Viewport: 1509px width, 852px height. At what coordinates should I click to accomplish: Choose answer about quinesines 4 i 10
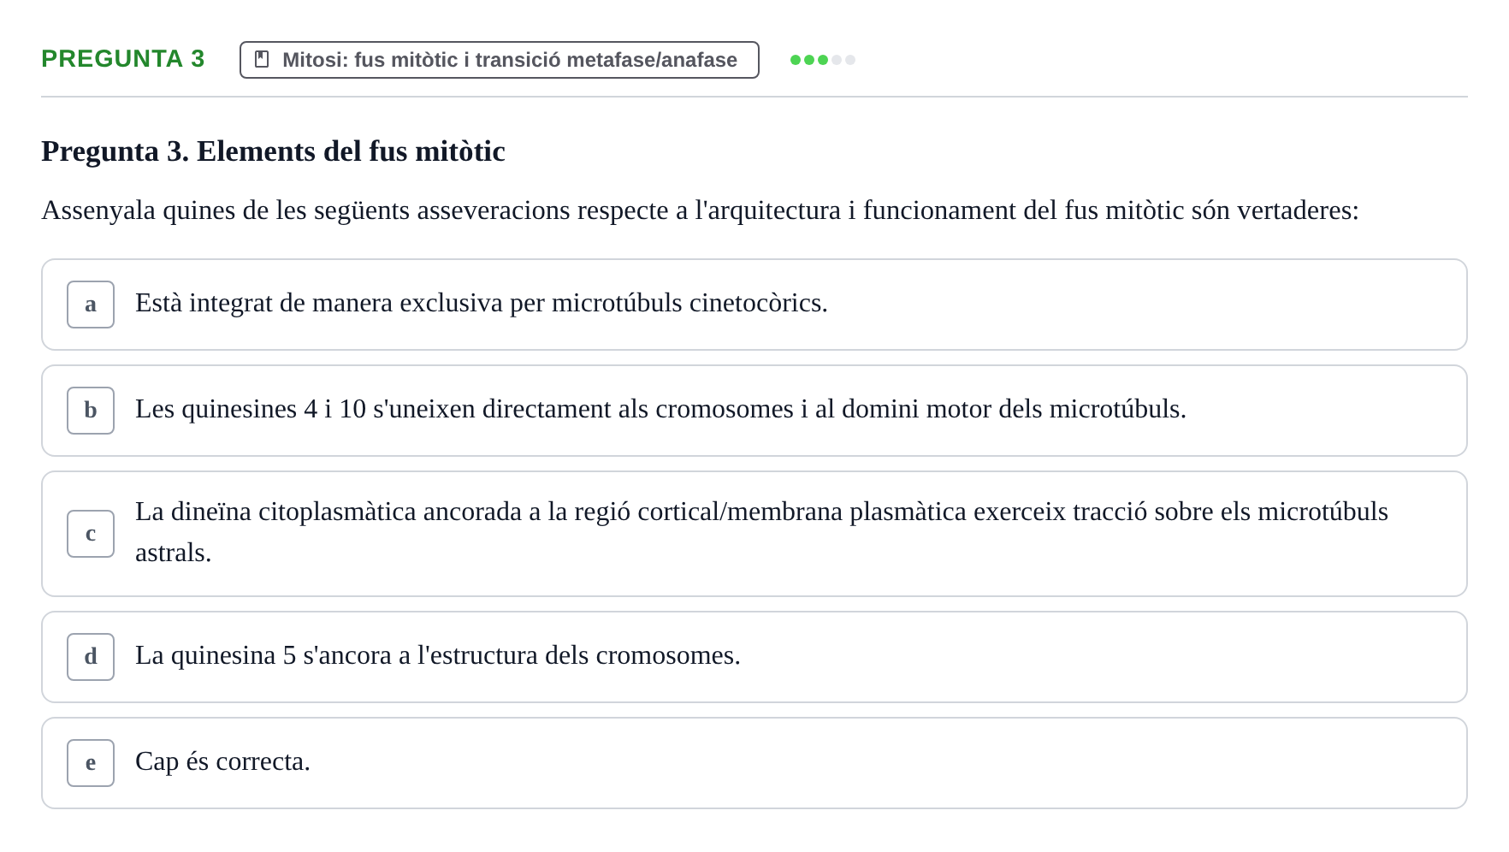point(754,411)
